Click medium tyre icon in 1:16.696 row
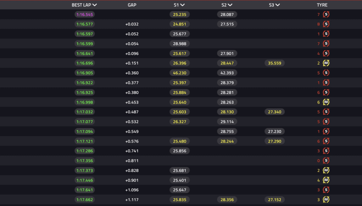Screen dimensions: 362x206 click(326, 63)
